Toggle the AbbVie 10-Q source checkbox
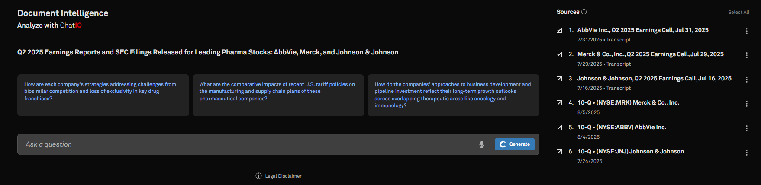 click(559, 128)
